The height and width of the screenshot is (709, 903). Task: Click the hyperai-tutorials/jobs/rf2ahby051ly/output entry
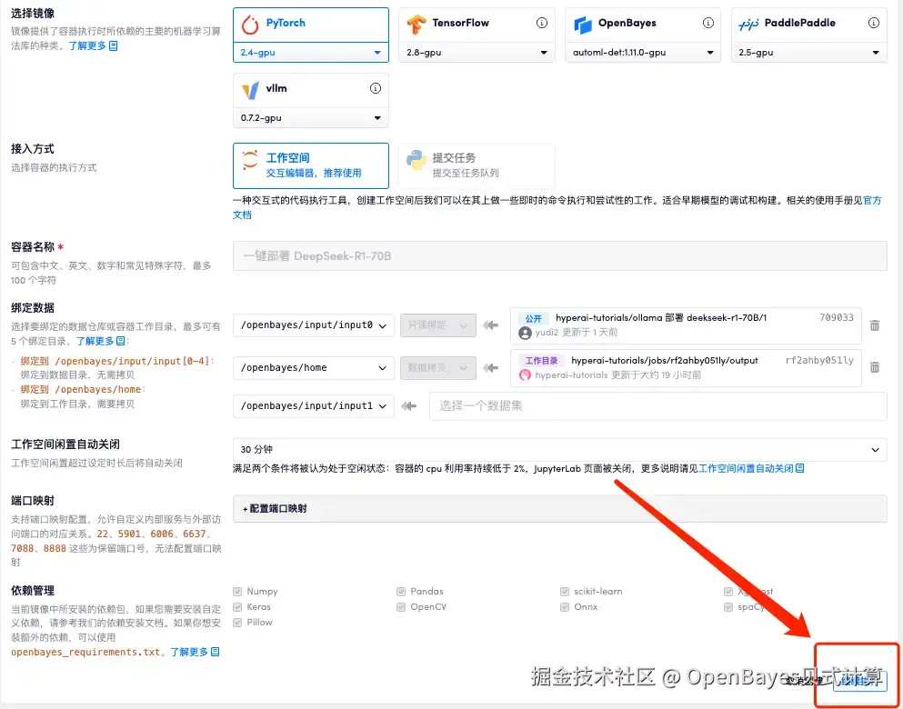pyautogui.click(x=665, y=360)
